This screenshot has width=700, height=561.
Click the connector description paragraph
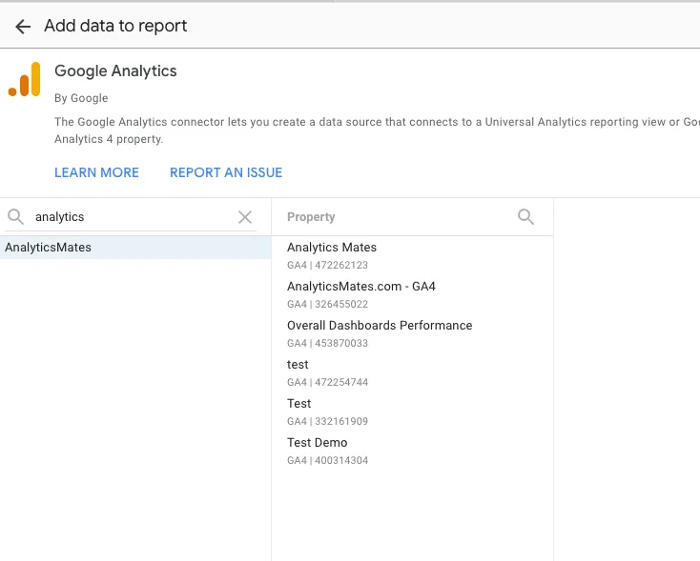tap(377, 130)
